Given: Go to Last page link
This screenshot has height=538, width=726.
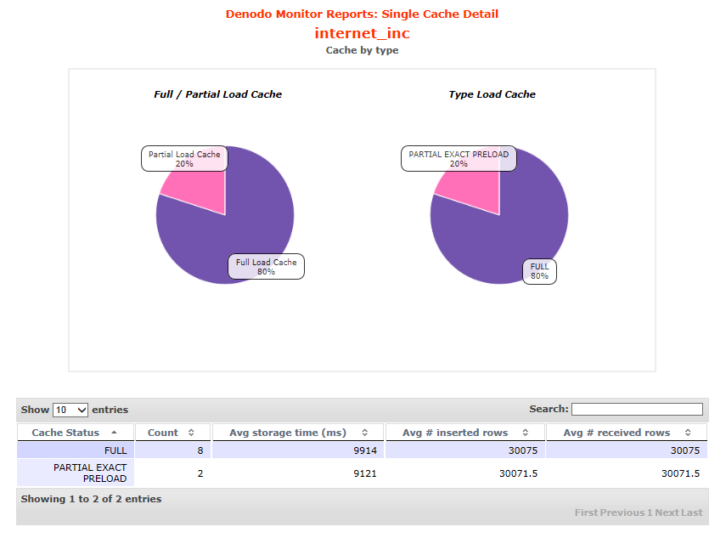Looking at the screenshot, I should tap(692, 513).
